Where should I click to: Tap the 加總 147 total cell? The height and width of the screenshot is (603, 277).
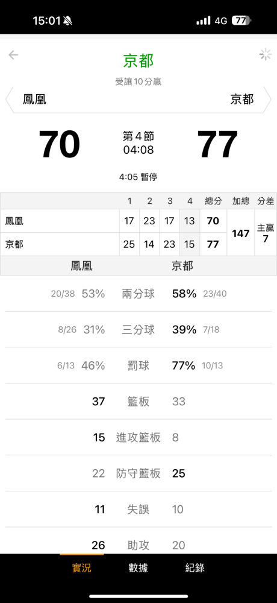pyautogui.click(x=241, y=233)
